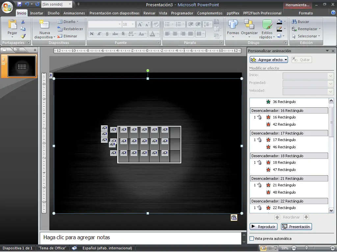337x252 pixels.
Task: Open the font size combo box
Action: [x=128, y=24]
